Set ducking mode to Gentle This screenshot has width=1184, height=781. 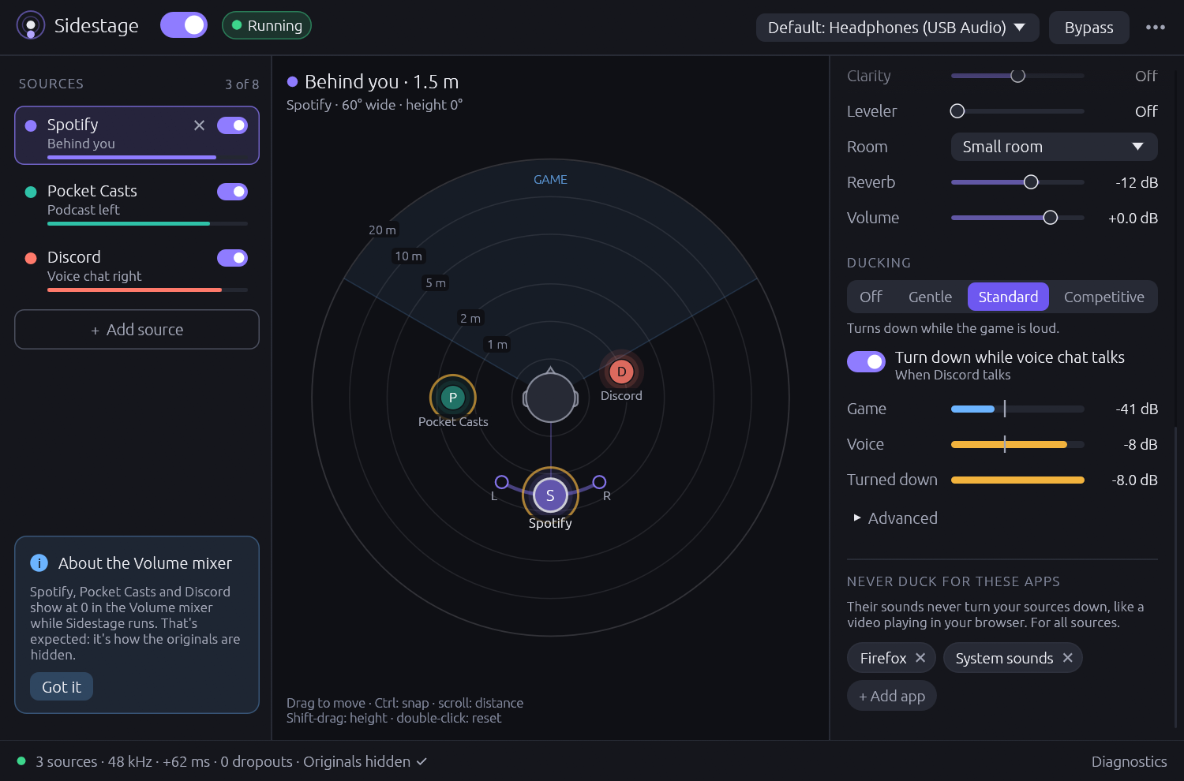[x=930, y=297]
